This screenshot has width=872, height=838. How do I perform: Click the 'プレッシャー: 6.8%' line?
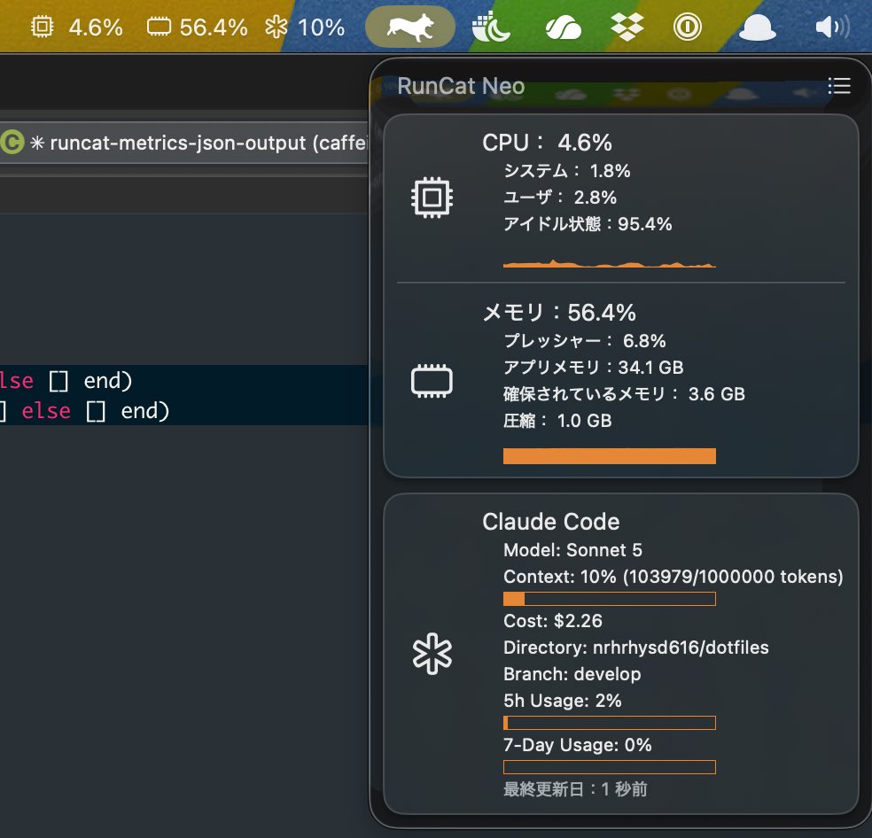tap(585, 341)
